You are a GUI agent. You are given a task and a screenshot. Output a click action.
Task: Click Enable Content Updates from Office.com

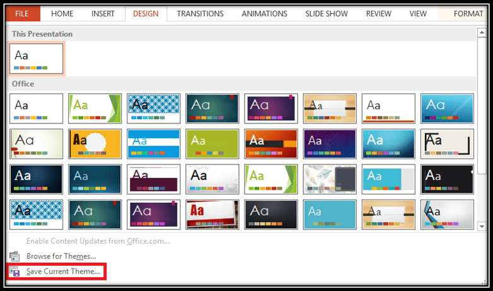tap(98, 241)
